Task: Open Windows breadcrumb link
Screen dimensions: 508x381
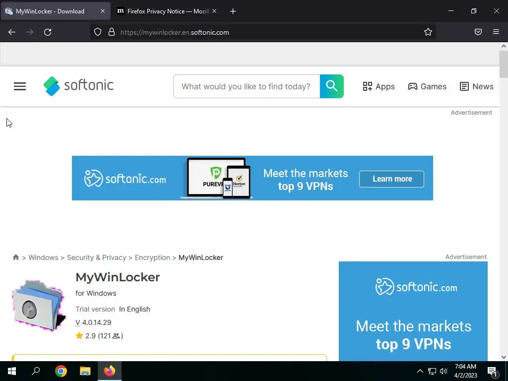Action: coord(44,257)
